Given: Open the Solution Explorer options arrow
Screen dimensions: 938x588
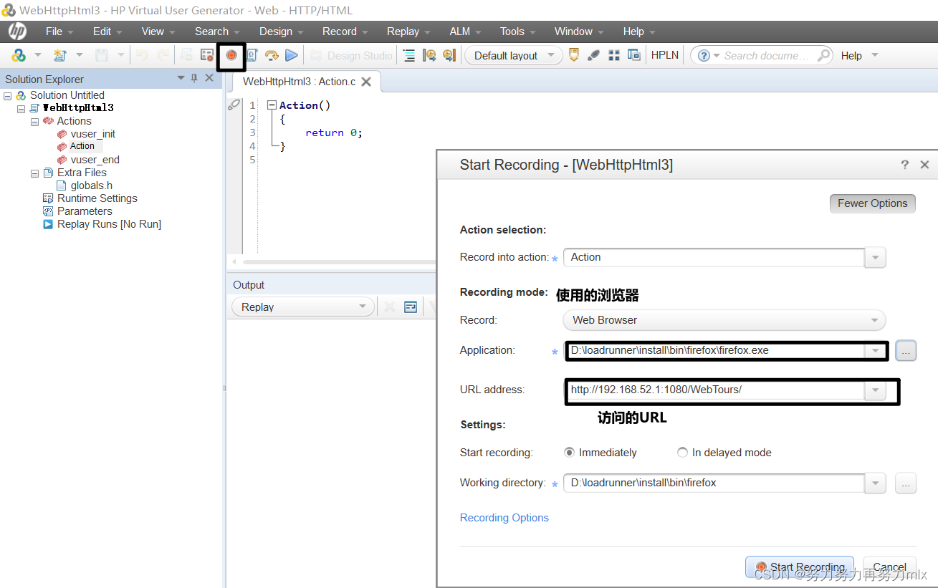Looking at the screenshot, I should [181, 78].
